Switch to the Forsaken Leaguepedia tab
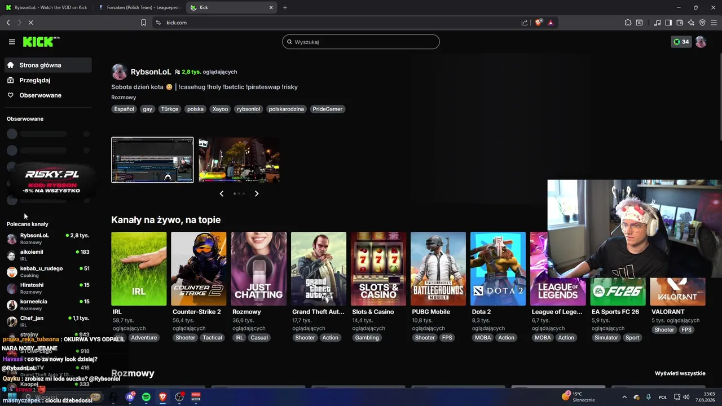 tap(139, 7)
